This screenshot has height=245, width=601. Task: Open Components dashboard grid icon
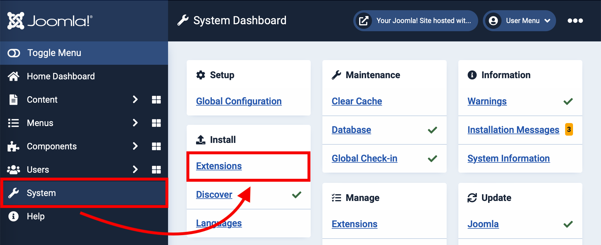pyautogui.click(x=156, y=146)
